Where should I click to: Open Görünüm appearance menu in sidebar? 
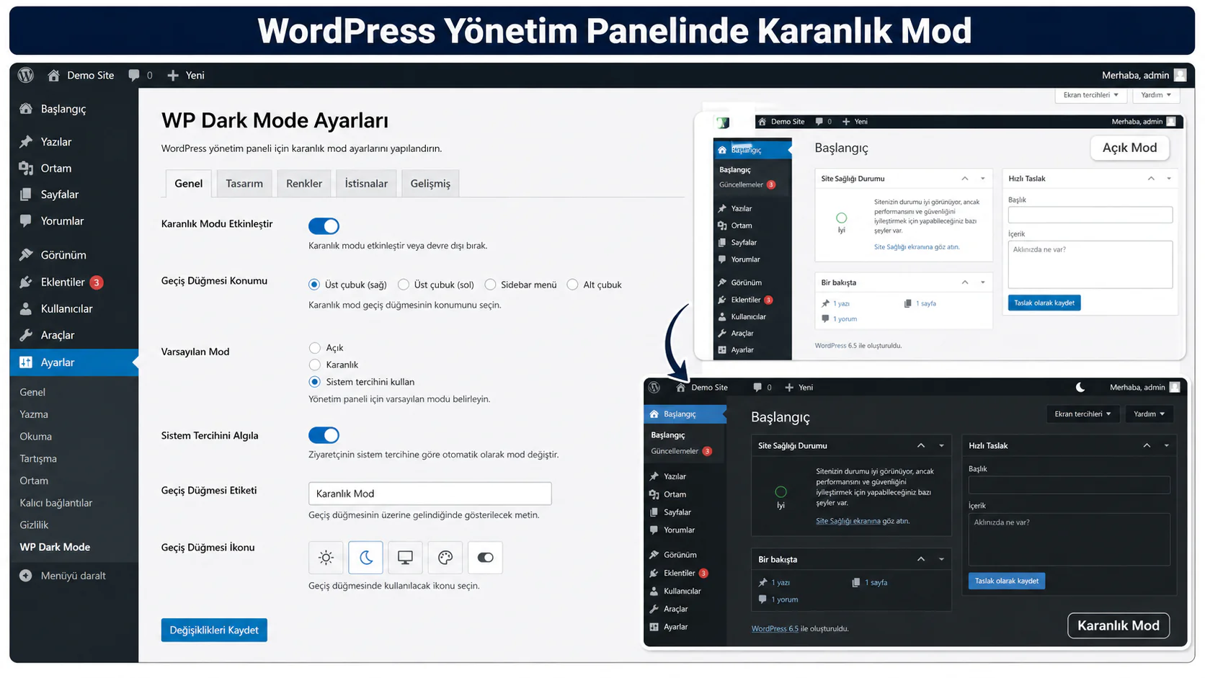point(74,255)
